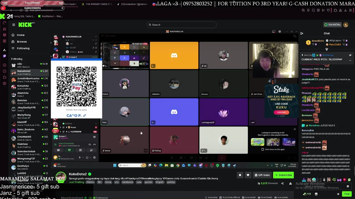Click the Get KICKs button

pos(332,25)
